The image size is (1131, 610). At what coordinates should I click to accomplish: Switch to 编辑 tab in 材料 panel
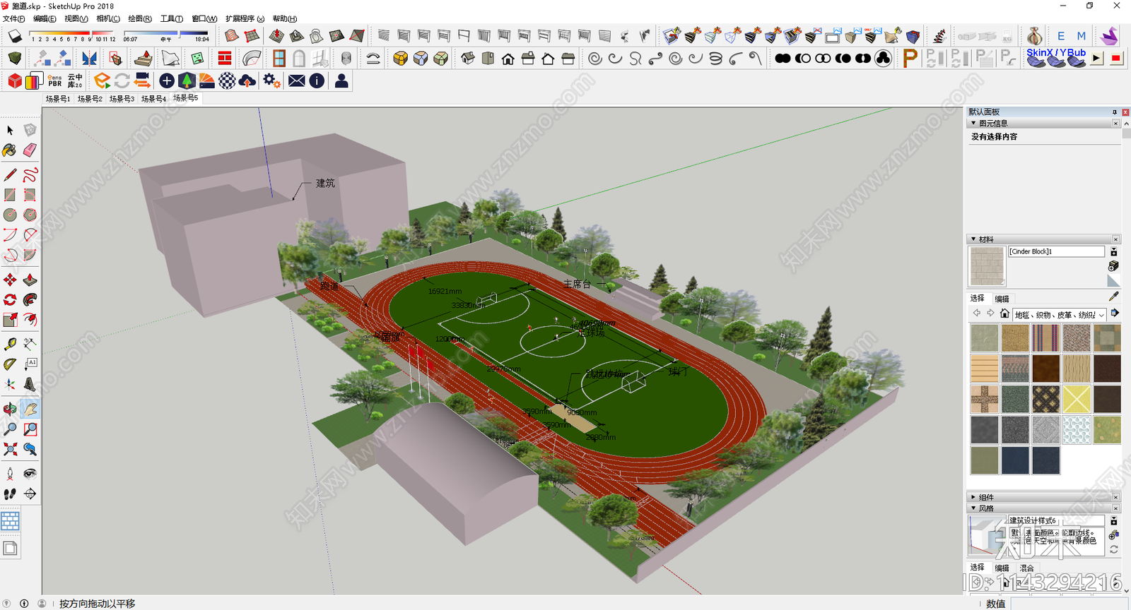(x=1002, y=299)
